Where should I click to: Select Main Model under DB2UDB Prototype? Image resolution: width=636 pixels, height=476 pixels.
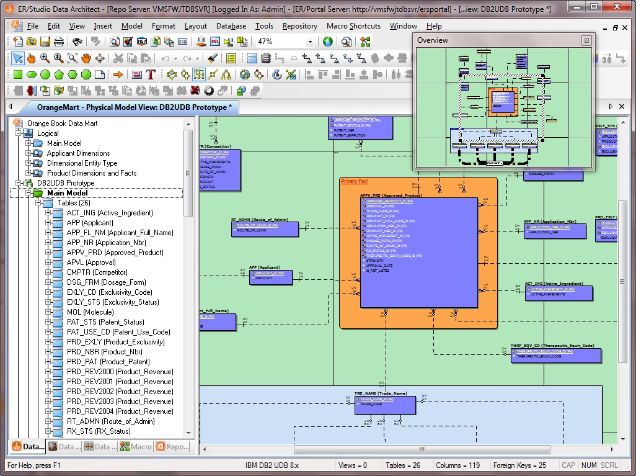point(68,192)
